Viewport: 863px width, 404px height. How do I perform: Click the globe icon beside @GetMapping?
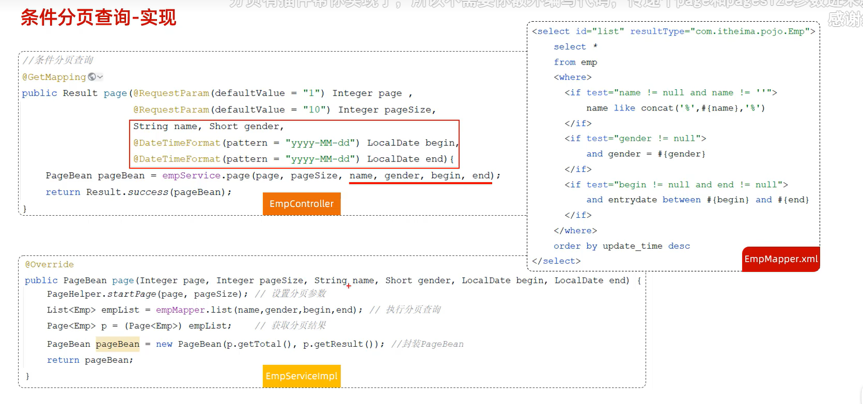pyautogui.click(x=92, y=77)
